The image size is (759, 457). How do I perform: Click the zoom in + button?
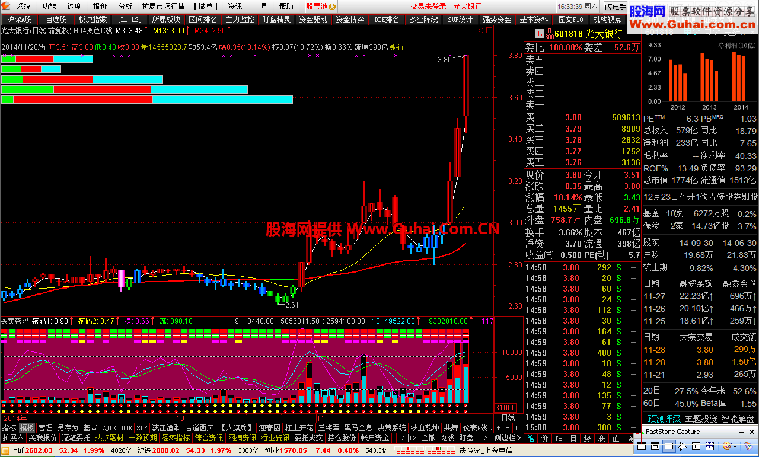point(499,427)
